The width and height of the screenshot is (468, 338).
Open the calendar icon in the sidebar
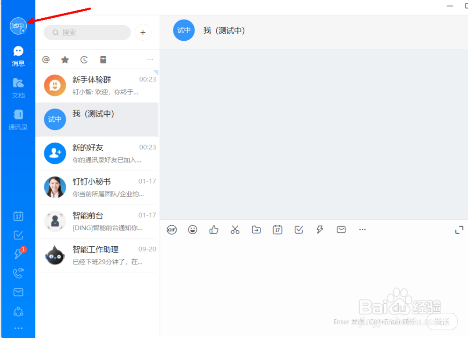[x=18, y=216]
